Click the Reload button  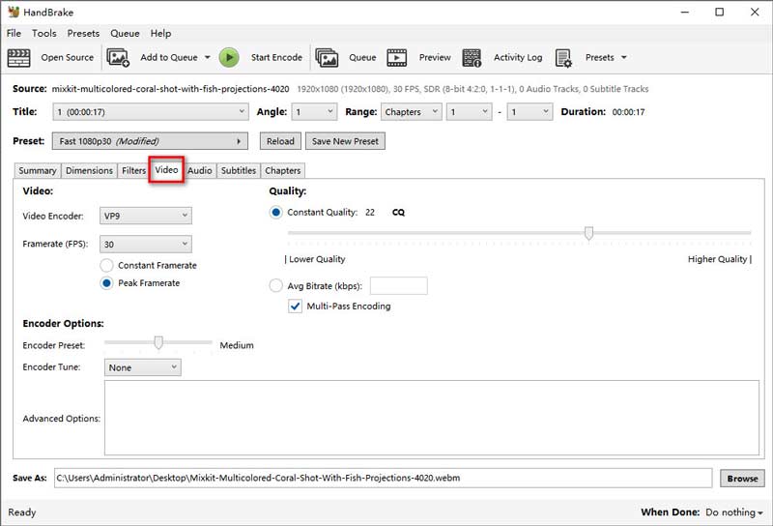pos(280,141)
